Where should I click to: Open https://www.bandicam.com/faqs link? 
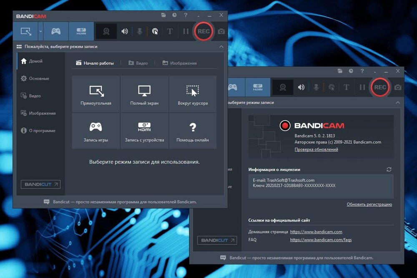point(321,240)
